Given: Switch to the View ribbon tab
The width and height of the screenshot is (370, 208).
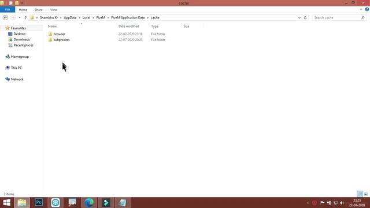Looking at the screenshot, I should [x=54, y=10].
